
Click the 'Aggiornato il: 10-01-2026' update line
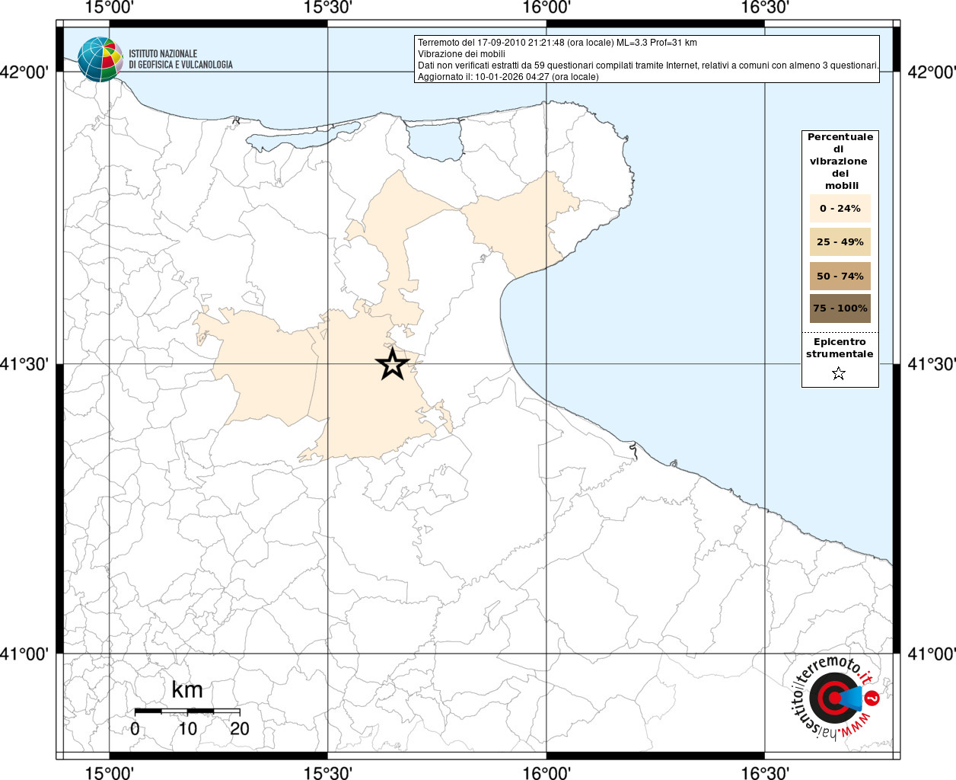click(508, 77)
